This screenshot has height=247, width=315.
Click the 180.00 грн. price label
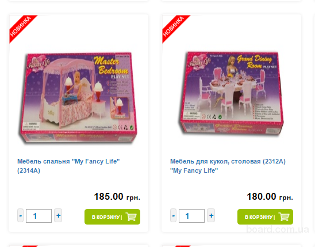(270, 196)
